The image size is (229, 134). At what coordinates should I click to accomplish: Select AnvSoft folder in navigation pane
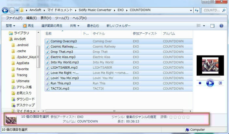click(x=17, y=39)
